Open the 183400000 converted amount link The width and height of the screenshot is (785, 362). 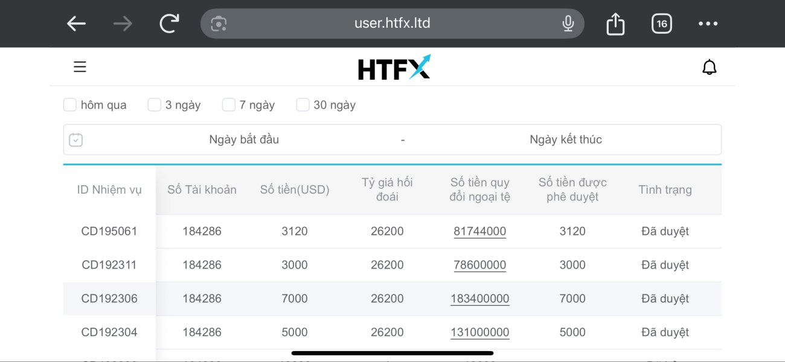click(480, 299)
